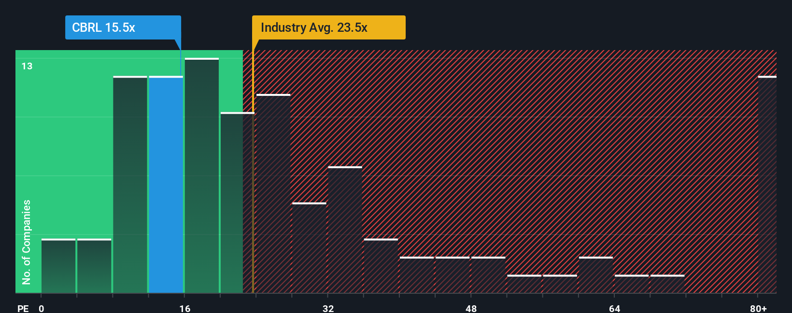The height and width of the screenshot is (313, 792).
Task: Click the tallest bar near PE 16
Action: [x=202, y=175]
